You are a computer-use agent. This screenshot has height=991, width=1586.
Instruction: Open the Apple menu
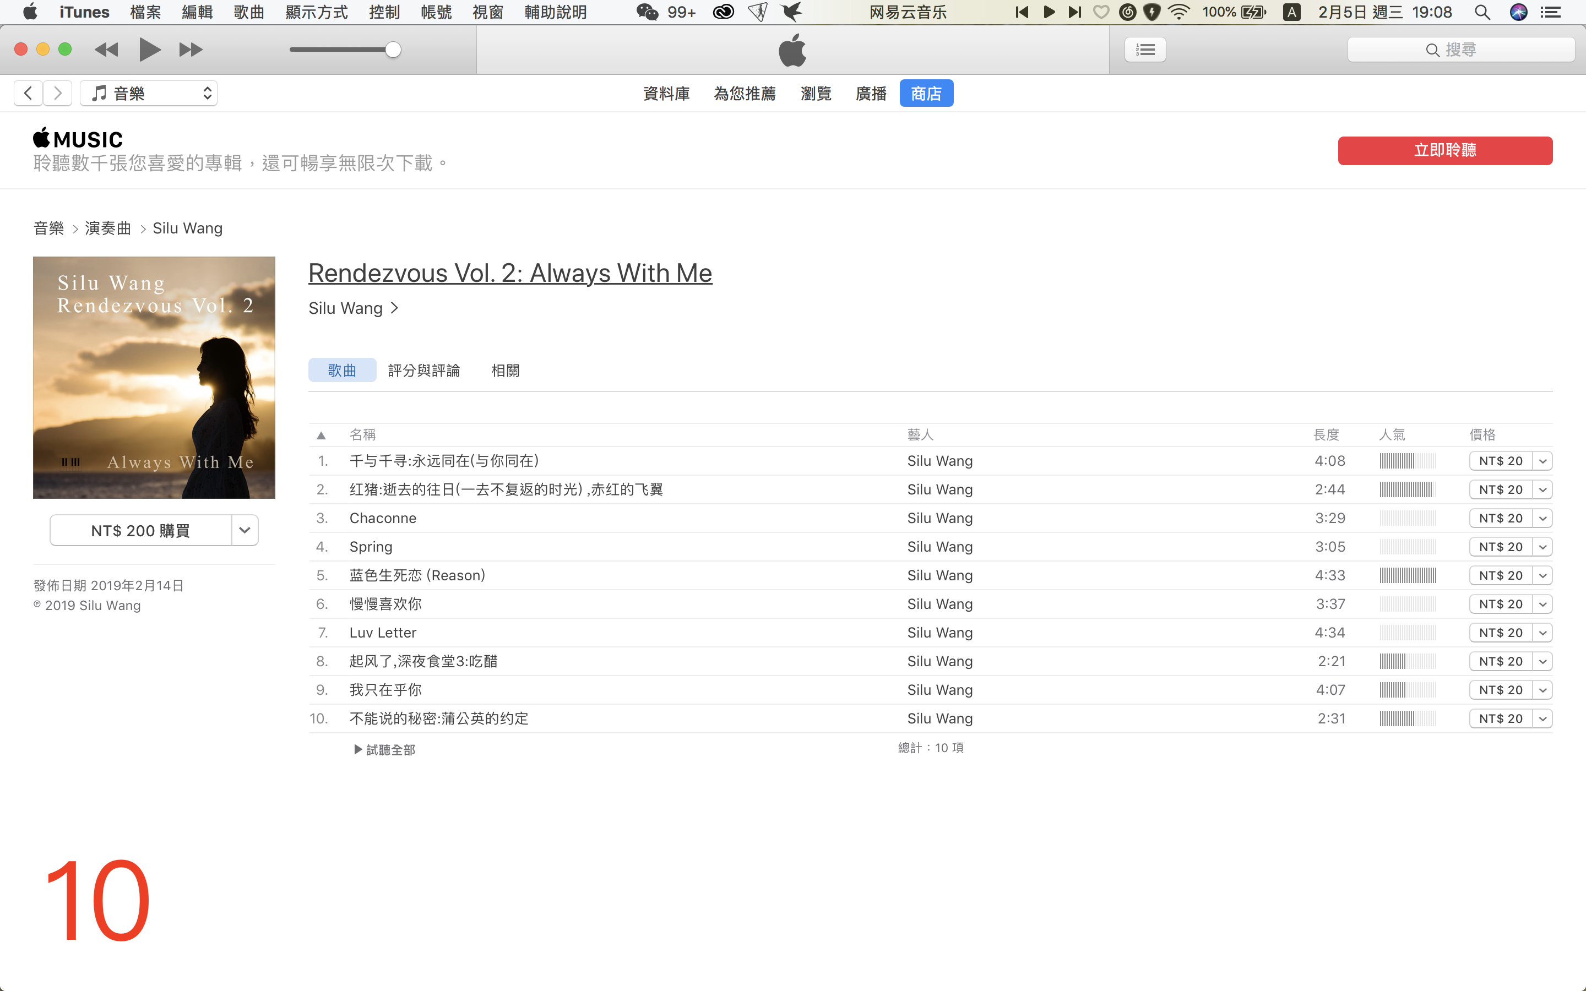click(30, 12)
